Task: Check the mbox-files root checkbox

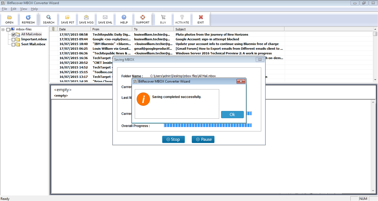Action: (8, 30)
